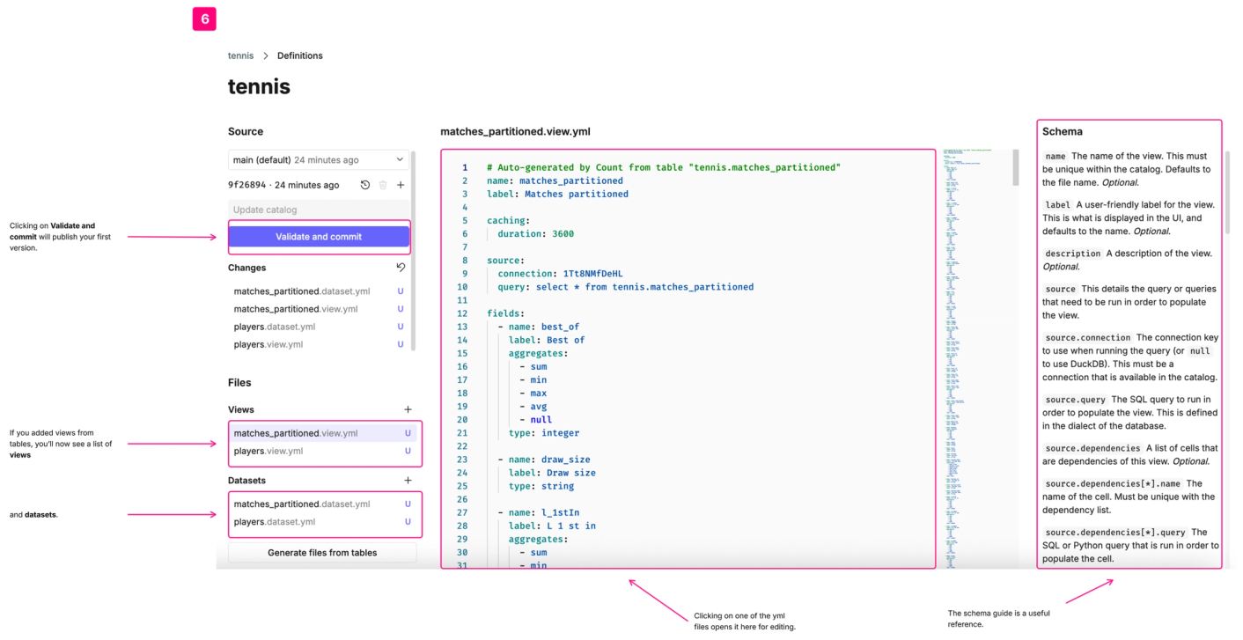Click the 'type: string' code line
This screenshot has width=1243, height=640.
point(541,486)
